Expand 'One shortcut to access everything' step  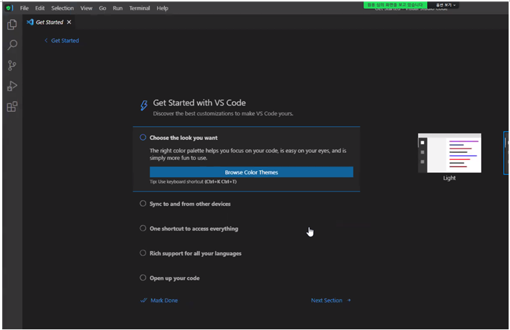pyautogui.click(x=194, y=228)
